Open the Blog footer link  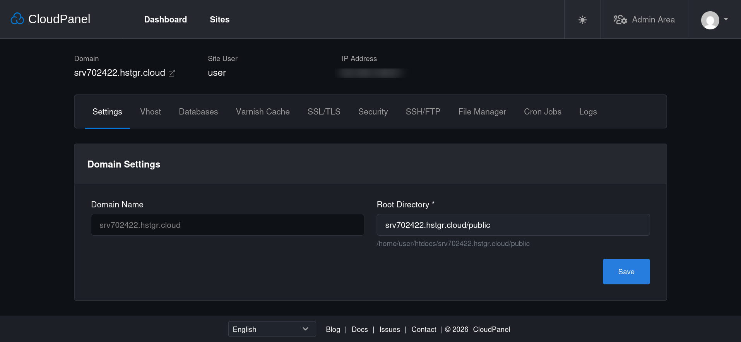pos(333,330)
